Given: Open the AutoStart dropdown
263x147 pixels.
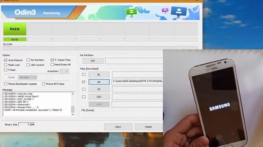Looking at the screenshot, I should point(65,71).
